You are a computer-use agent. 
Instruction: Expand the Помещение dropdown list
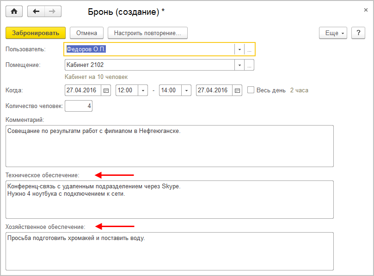[239, 65]
